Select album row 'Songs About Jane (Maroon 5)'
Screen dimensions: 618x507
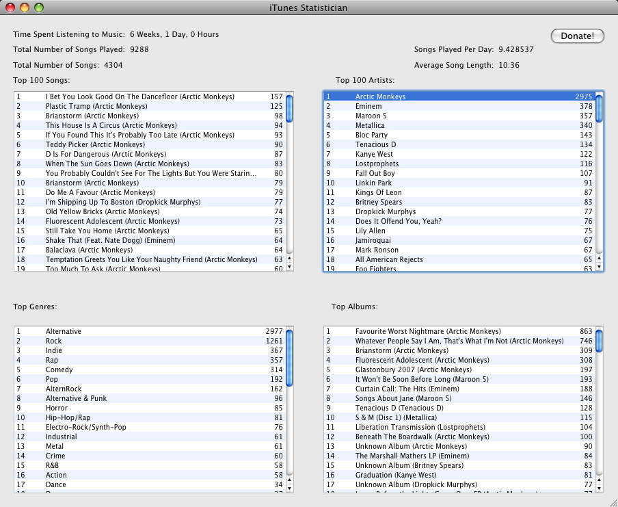point(459,398)
